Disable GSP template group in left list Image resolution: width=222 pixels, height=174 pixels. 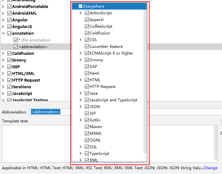coord(9,67)
